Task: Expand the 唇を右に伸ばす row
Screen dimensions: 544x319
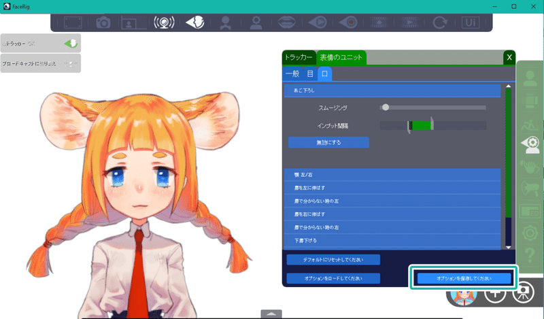Action: coord(392,214)
